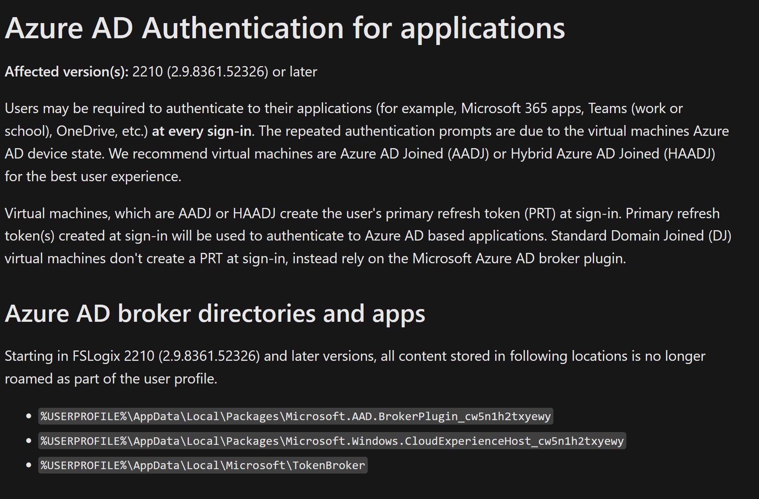This screenshot has height=499, width=759.
Task: Select the Microsoft.AAD.BrokerPlugin_cw5n1h2txyewy path
Action: click(296, 416)
